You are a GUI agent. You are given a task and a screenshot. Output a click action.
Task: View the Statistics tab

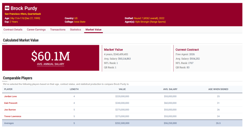(x=76, y=29)
